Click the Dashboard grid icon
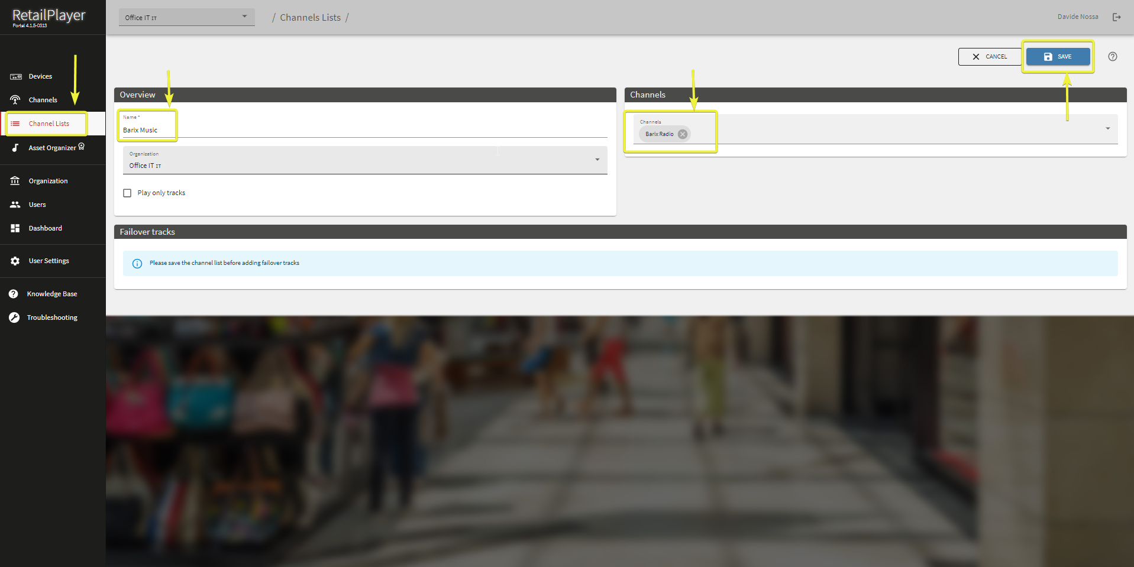 (x=15, y=228)
